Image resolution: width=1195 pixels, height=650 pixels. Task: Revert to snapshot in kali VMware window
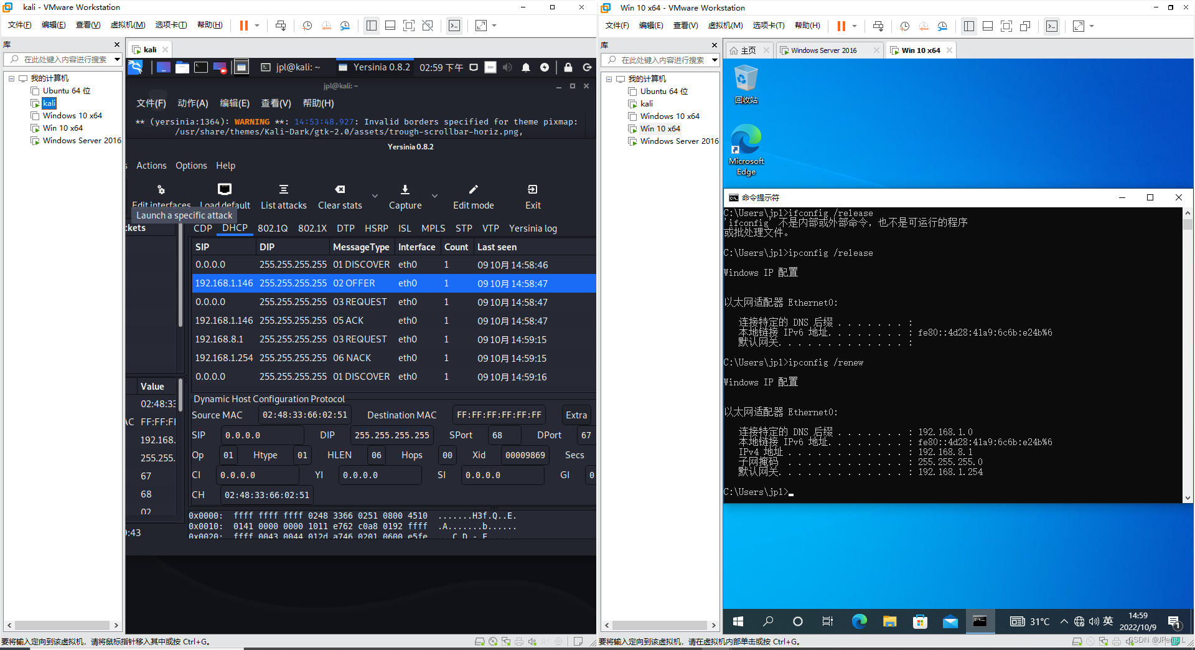pos(326,26)
